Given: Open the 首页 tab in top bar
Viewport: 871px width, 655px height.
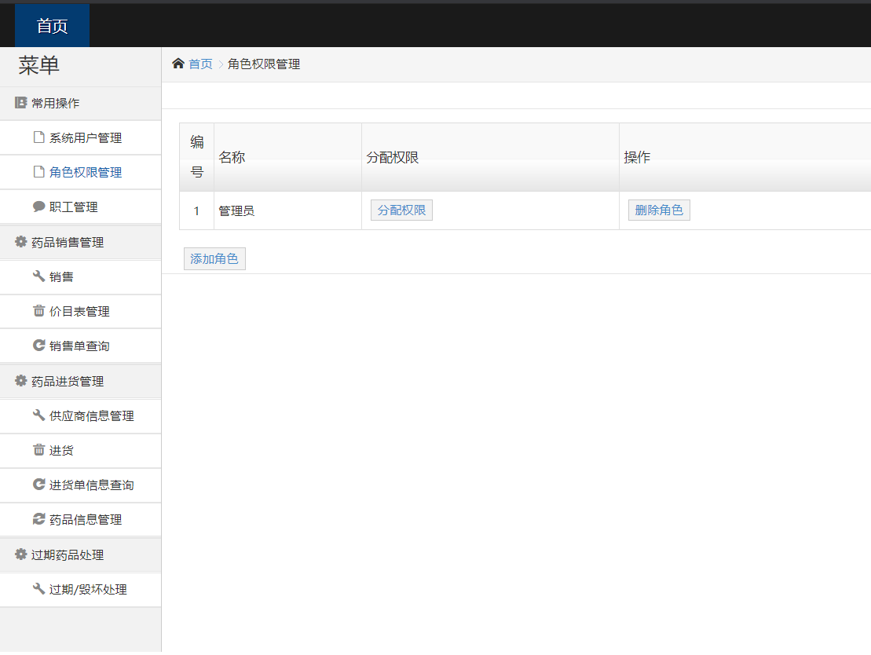Looking at the screenshot, I should tap(52, 26).
